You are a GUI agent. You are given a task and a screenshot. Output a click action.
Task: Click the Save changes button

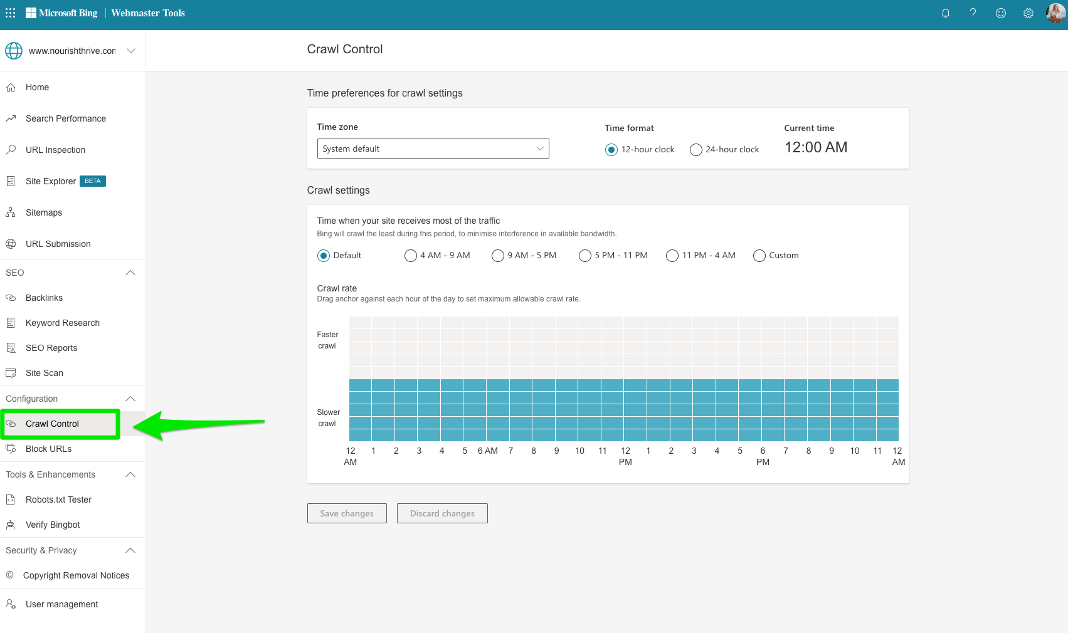point(347,513)
